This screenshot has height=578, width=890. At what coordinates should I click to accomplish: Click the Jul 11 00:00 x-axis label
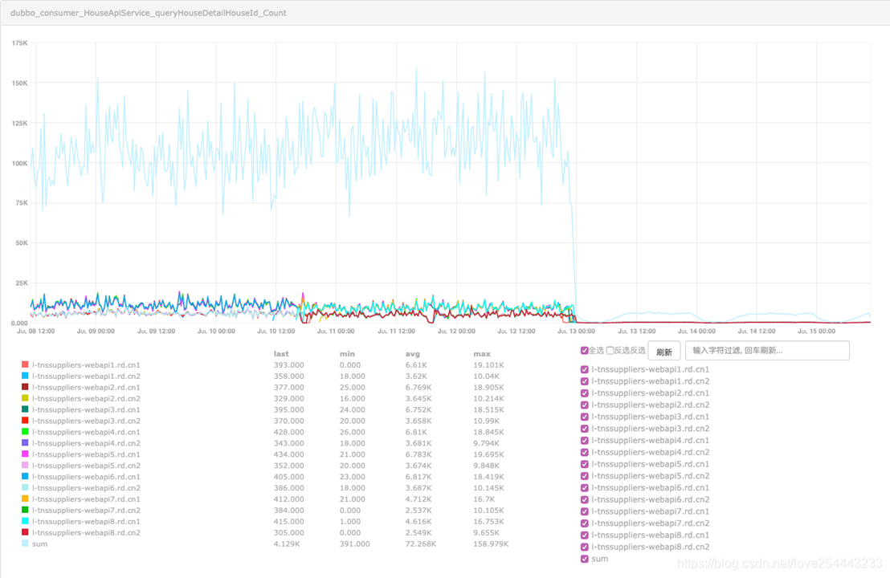(x=336, y=331)
